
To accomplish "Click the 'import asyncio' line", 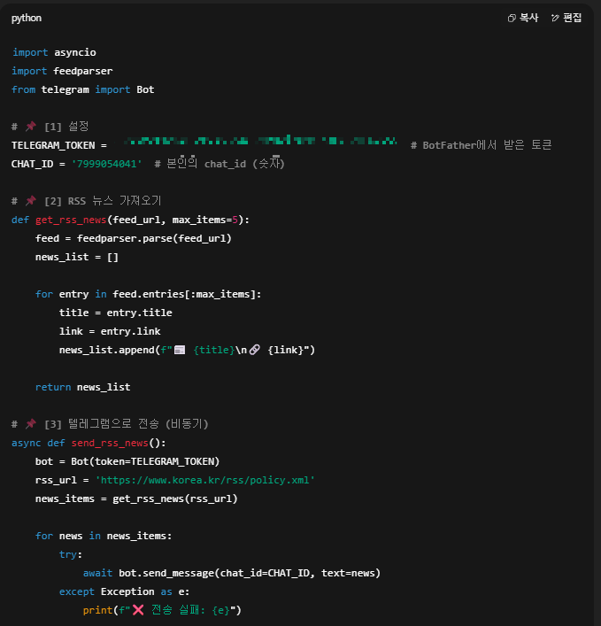I will [54, 52].
